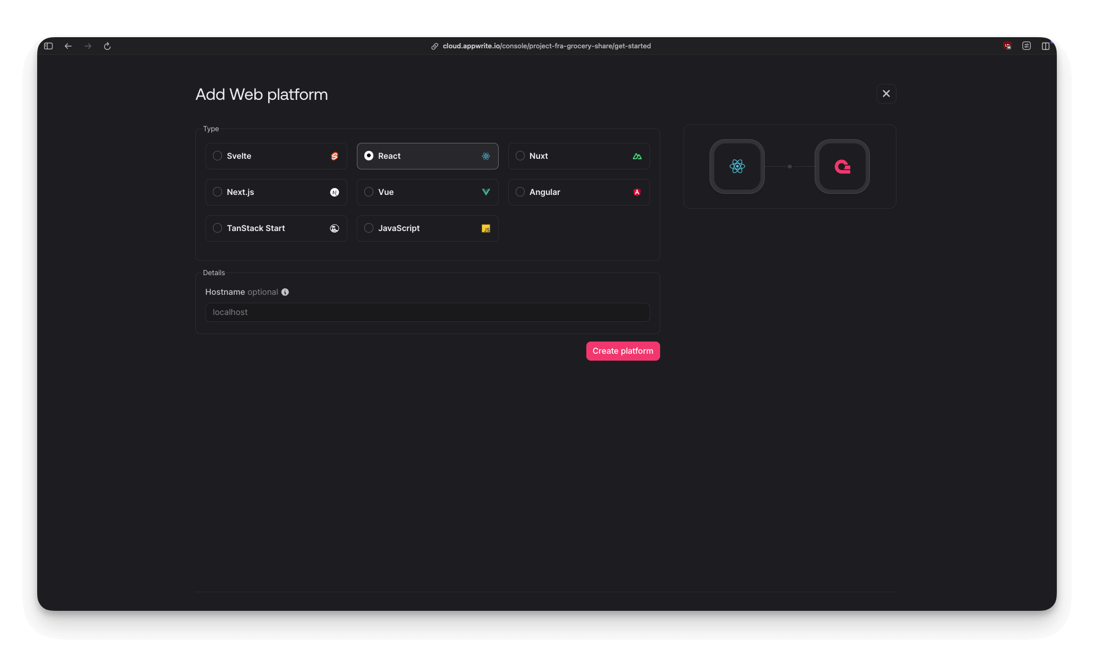Choose Nuxt as the platform type
This screenshot has width=1094, height=648.
pos(519,156)
